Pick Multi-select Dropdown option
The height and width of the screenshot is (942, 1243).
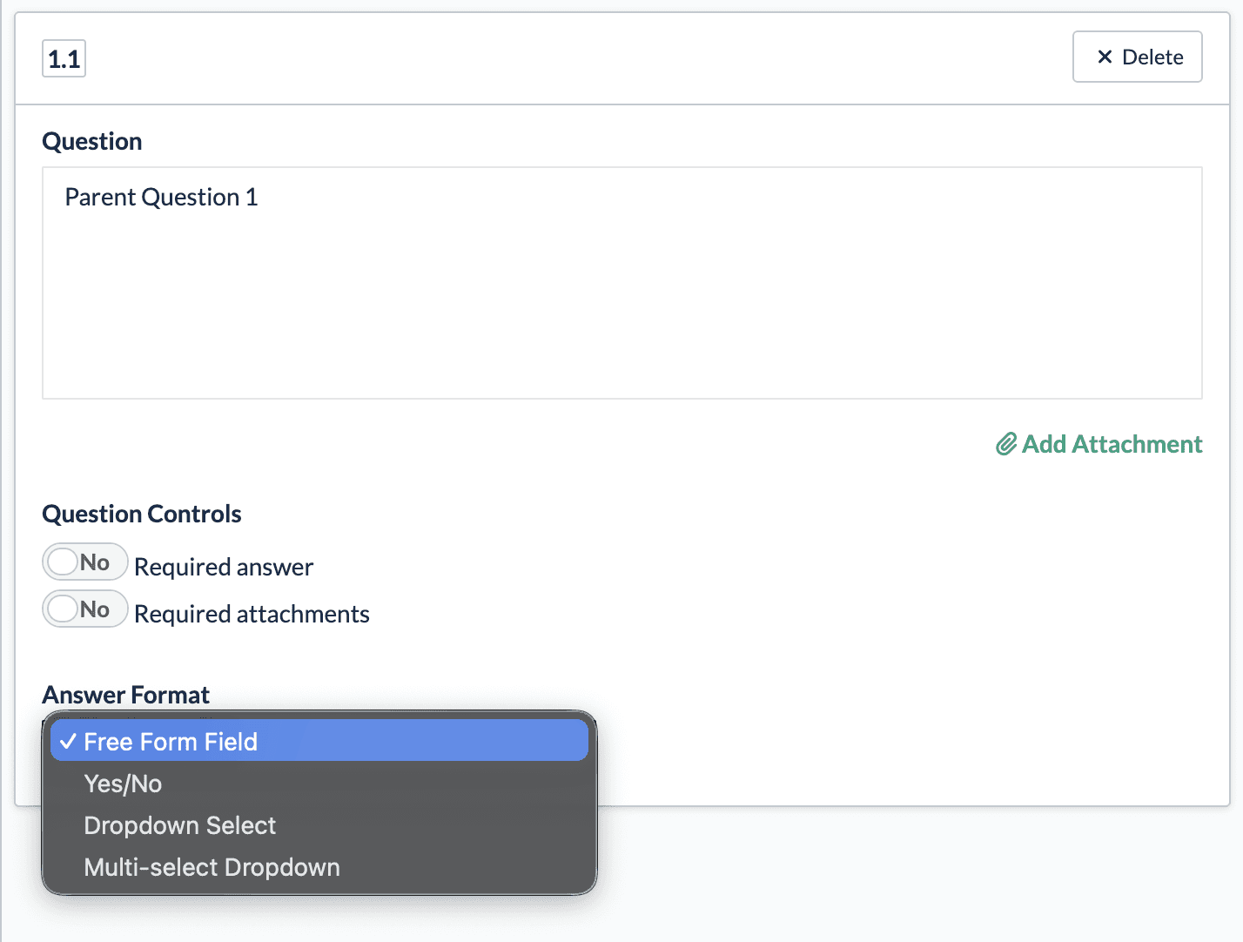(212, 867)
